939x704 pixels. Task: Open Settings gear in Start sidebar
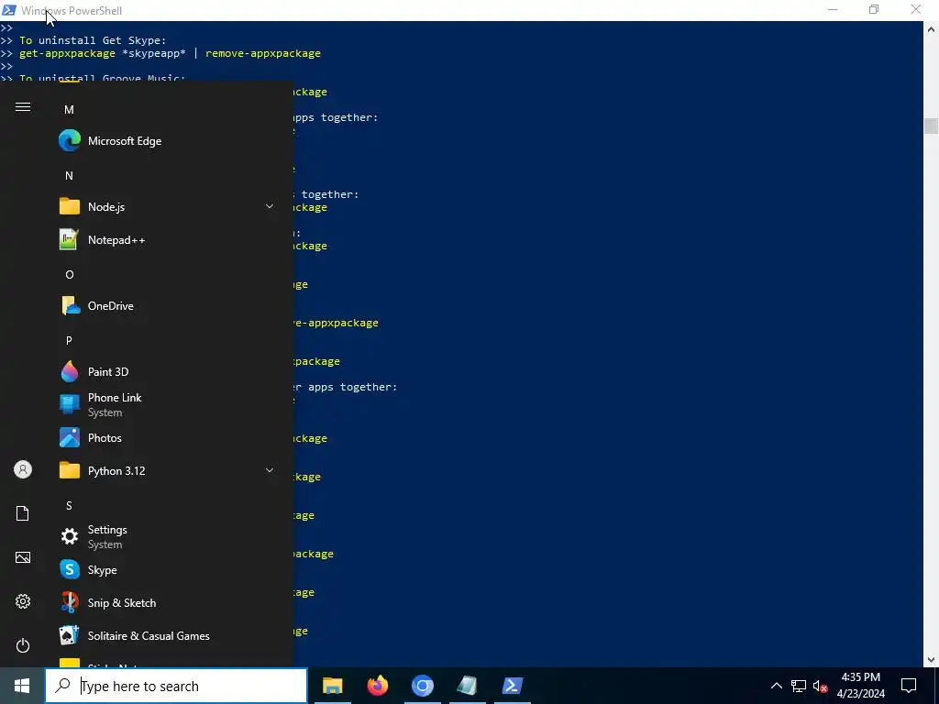pos(23,601)
